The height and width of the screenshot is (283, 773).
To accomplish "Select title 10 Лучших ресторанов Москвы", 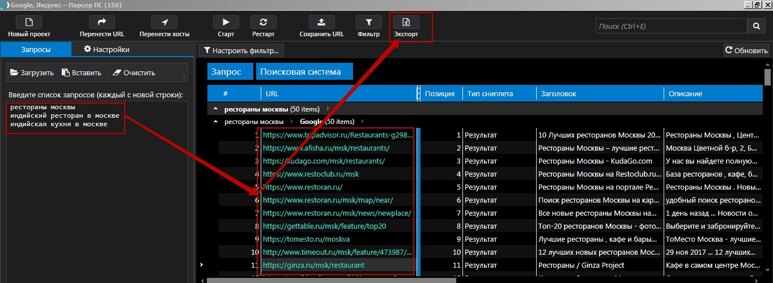I will click(600, 135).
